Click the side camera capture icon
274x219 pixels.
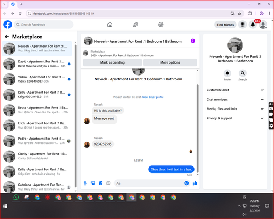271,108
